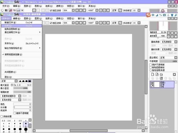Create a new linework layer
The width and height of the screenshot is (178, 133).
point(157,74)
